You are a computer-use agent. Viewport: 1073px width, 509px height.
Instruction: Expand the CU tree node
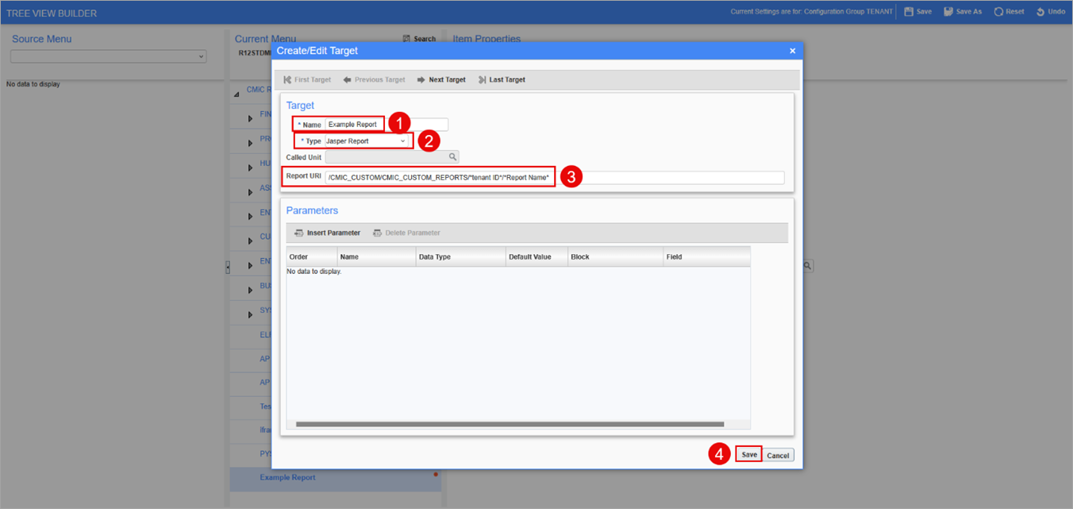coord(250,241)
